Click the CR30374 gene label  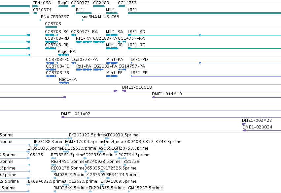pyautogui.click(x=42, y=10)
